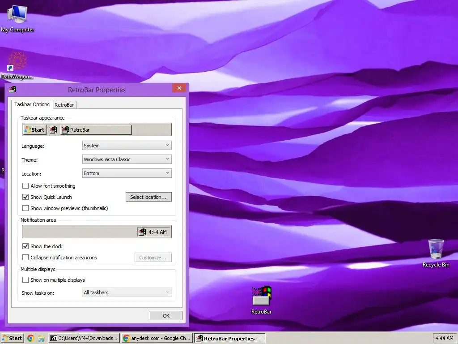Click the clock in notification area preview
The width and height of the screenshot is (458, 344).
[x=158, y=232]
